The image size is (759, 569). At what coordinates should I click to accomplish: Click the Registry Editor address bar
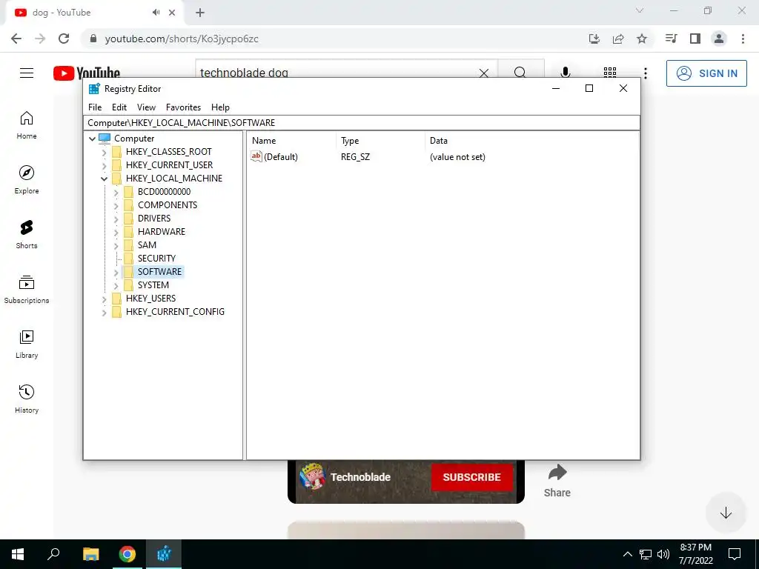tap(362, 123)
